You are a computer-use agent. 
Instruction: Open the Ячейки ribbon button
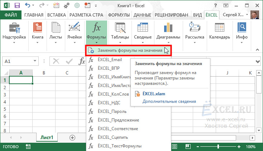point(74,33)
